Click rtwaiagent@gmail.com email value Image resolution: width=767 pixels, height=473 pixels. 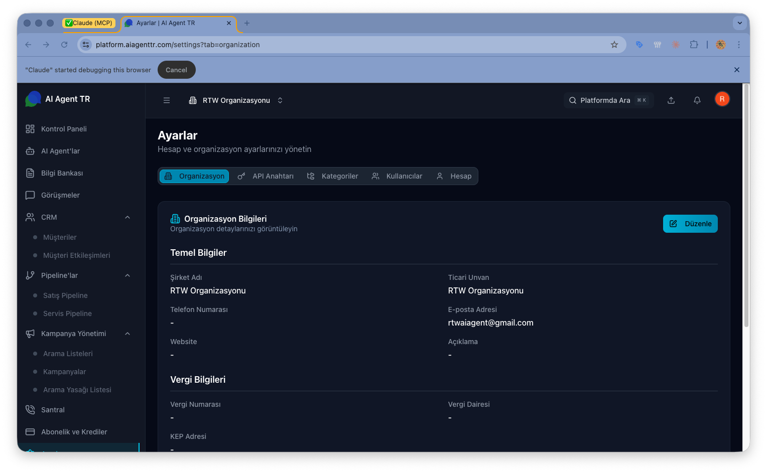(490, 323)
